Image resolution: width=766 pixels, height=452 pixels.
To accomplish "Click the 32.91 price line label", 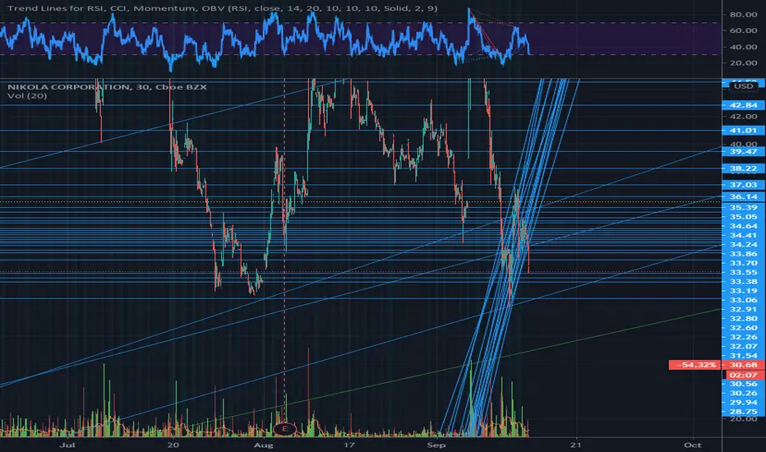I will pyautogui.click(x=743, y=309).
